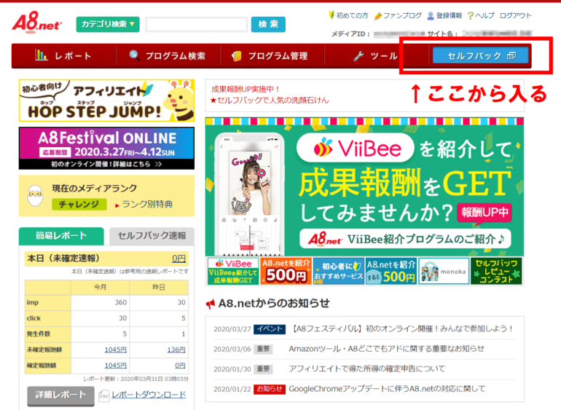Image resolution: width=561 pixels, height=410 pixels.
Task: Click the magnifier icon for プログラム検索
Action: point(134,55)
